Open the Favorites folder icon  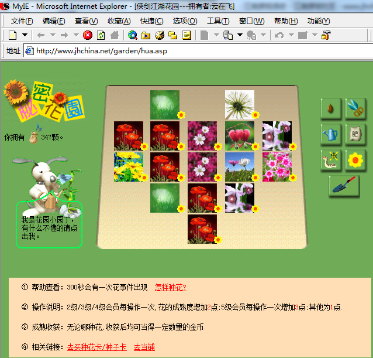(x=146, y=36)
